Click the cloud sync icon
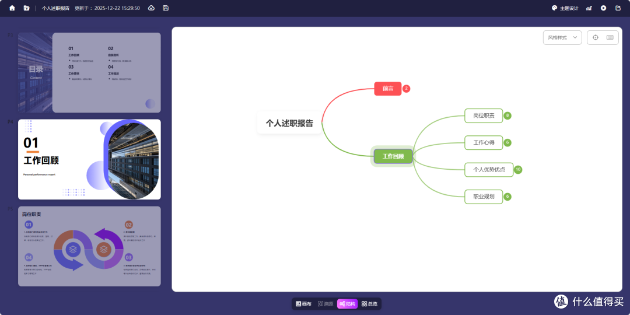 click(152, 8)
